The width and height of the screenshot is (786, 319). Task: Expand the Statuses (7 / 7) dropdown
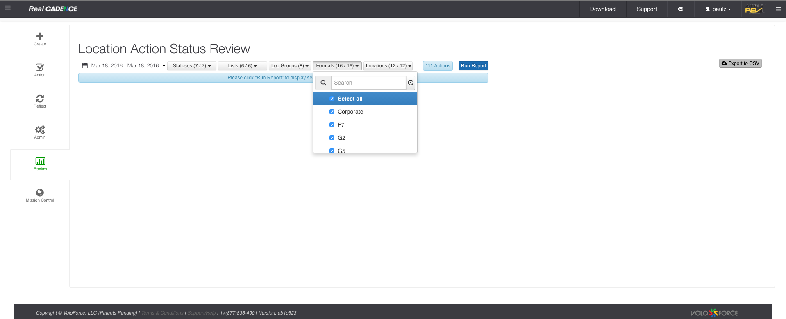click(191, 66)
